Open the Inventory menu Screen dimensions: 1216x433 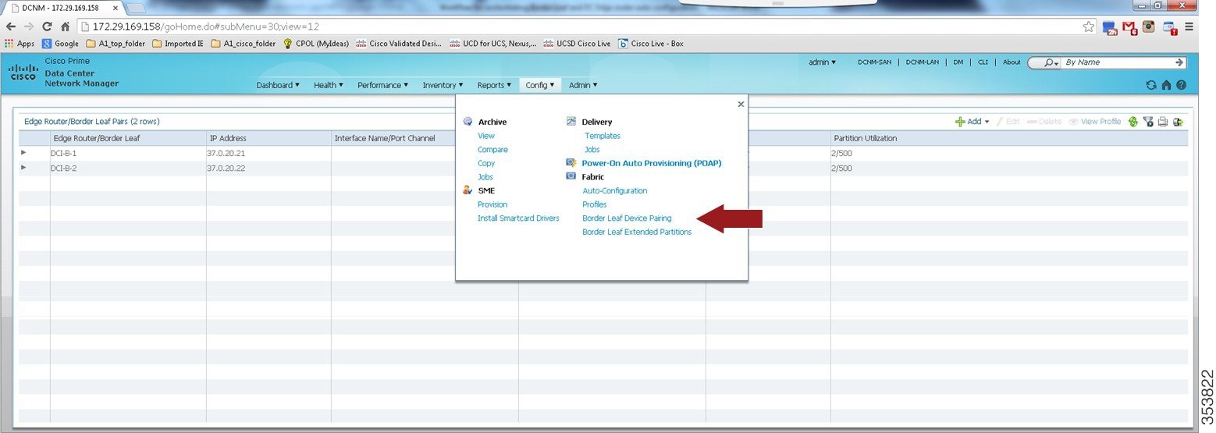pos(443,85)
